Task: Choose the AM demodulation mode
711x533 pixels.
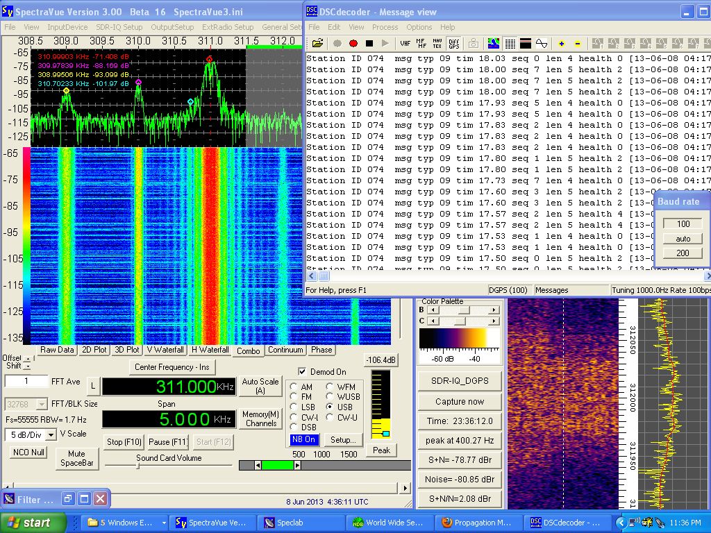Action: (x=294, y=387)
